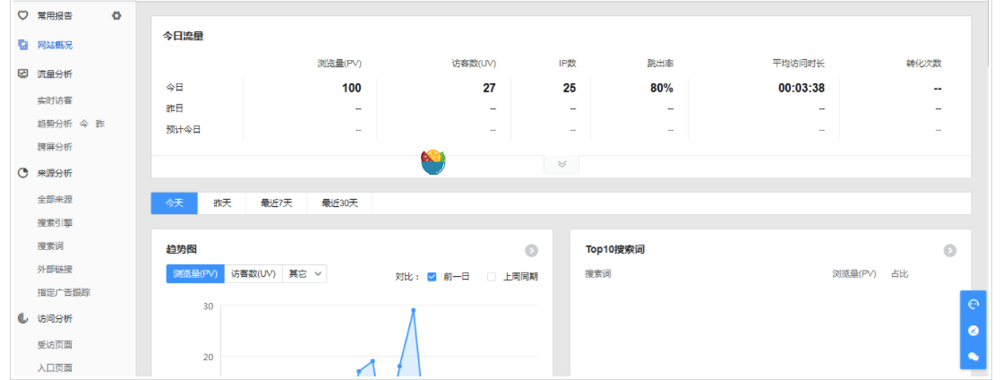Switch to the 最近30天 tab
This screenshot has width=1003, height=380.
(x=339, y=203)
